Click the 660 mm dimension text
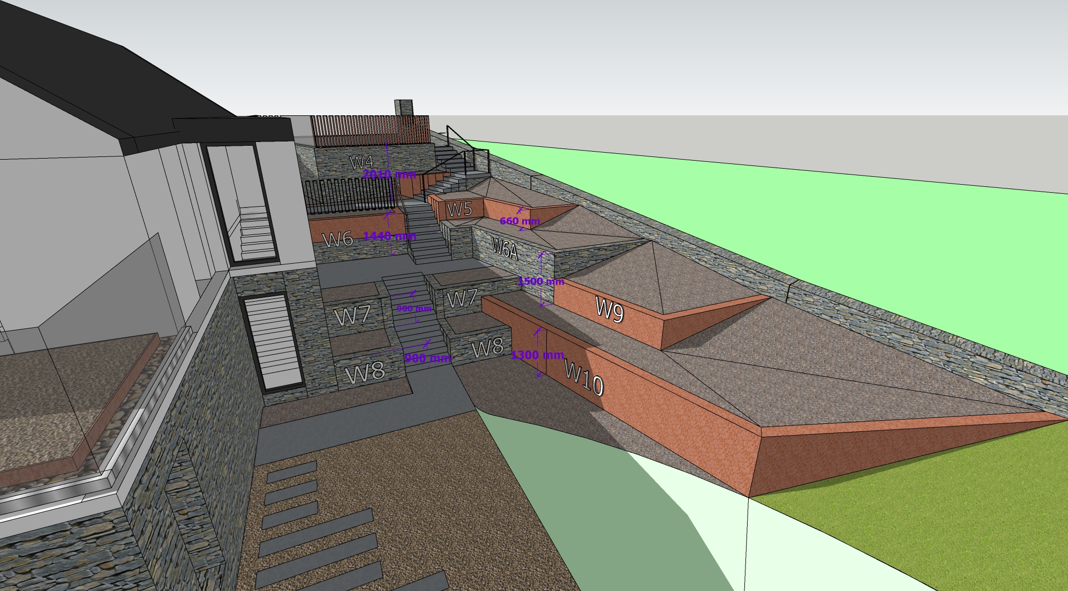The image size is (1068, 591). point(520,221)
